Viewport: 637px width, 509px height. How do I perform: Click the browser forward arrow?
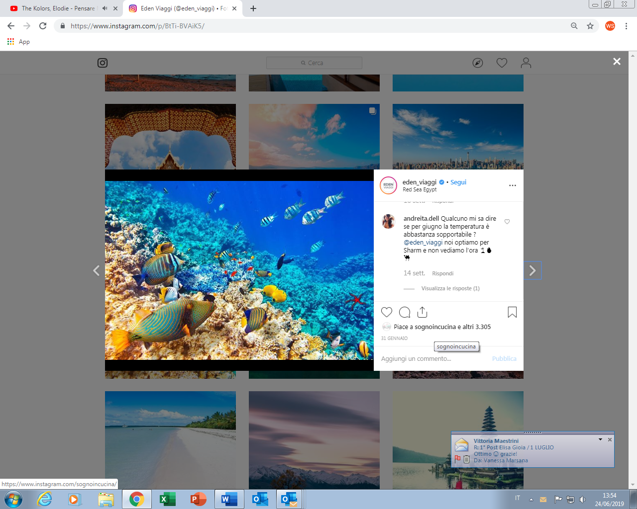click(27, 26)
